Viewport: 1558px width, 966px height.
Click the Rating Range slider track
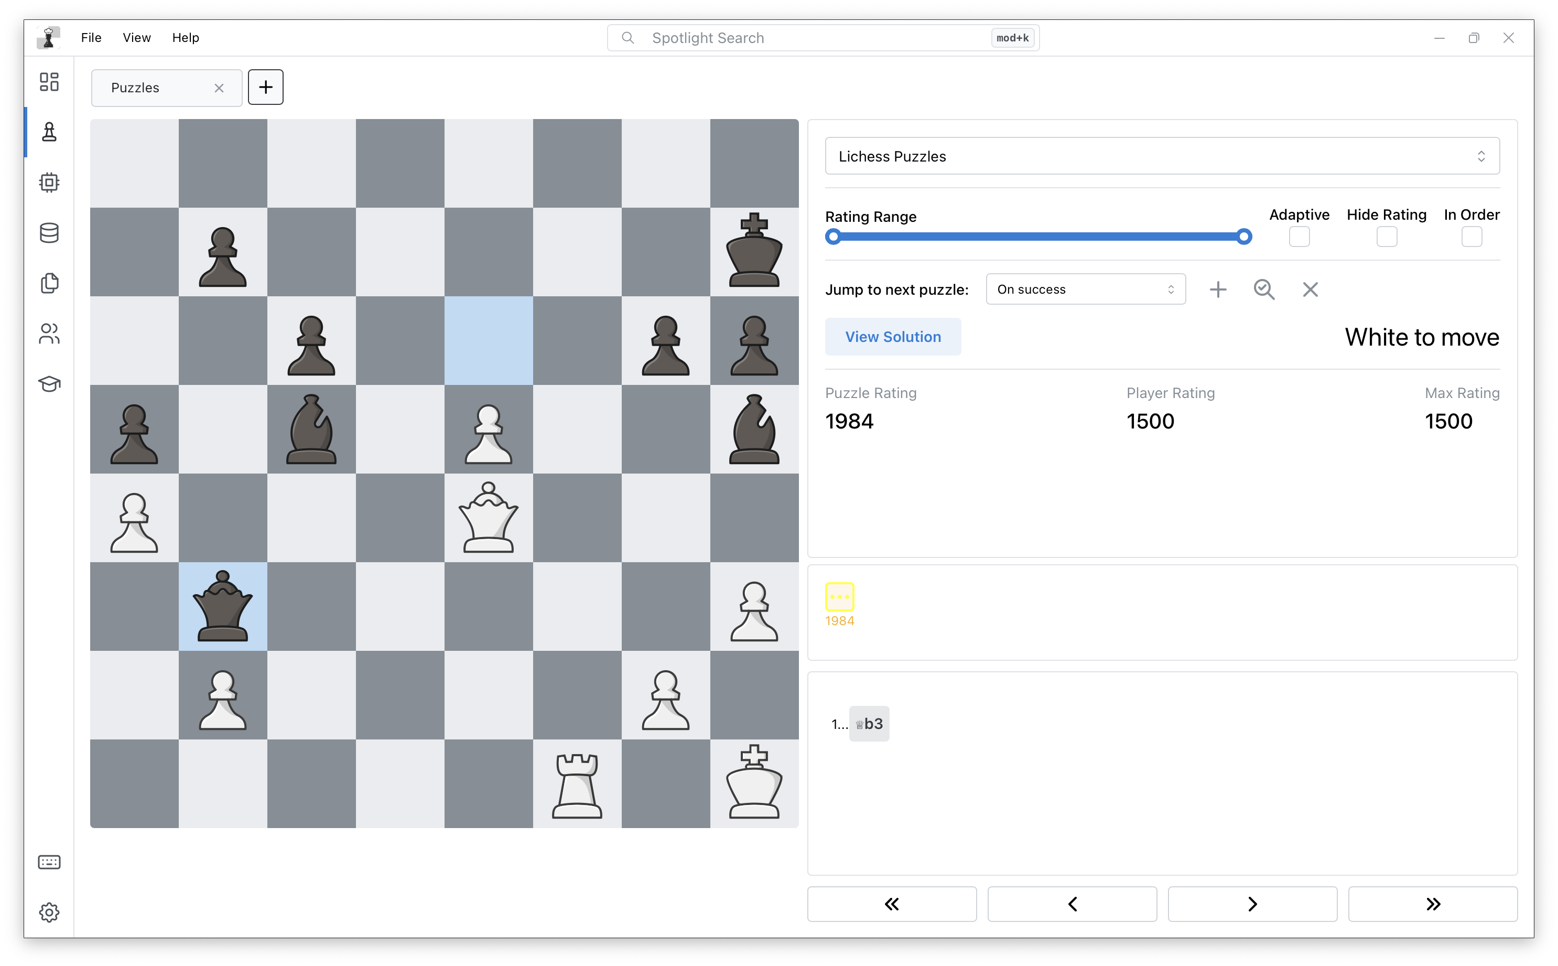1038,237
